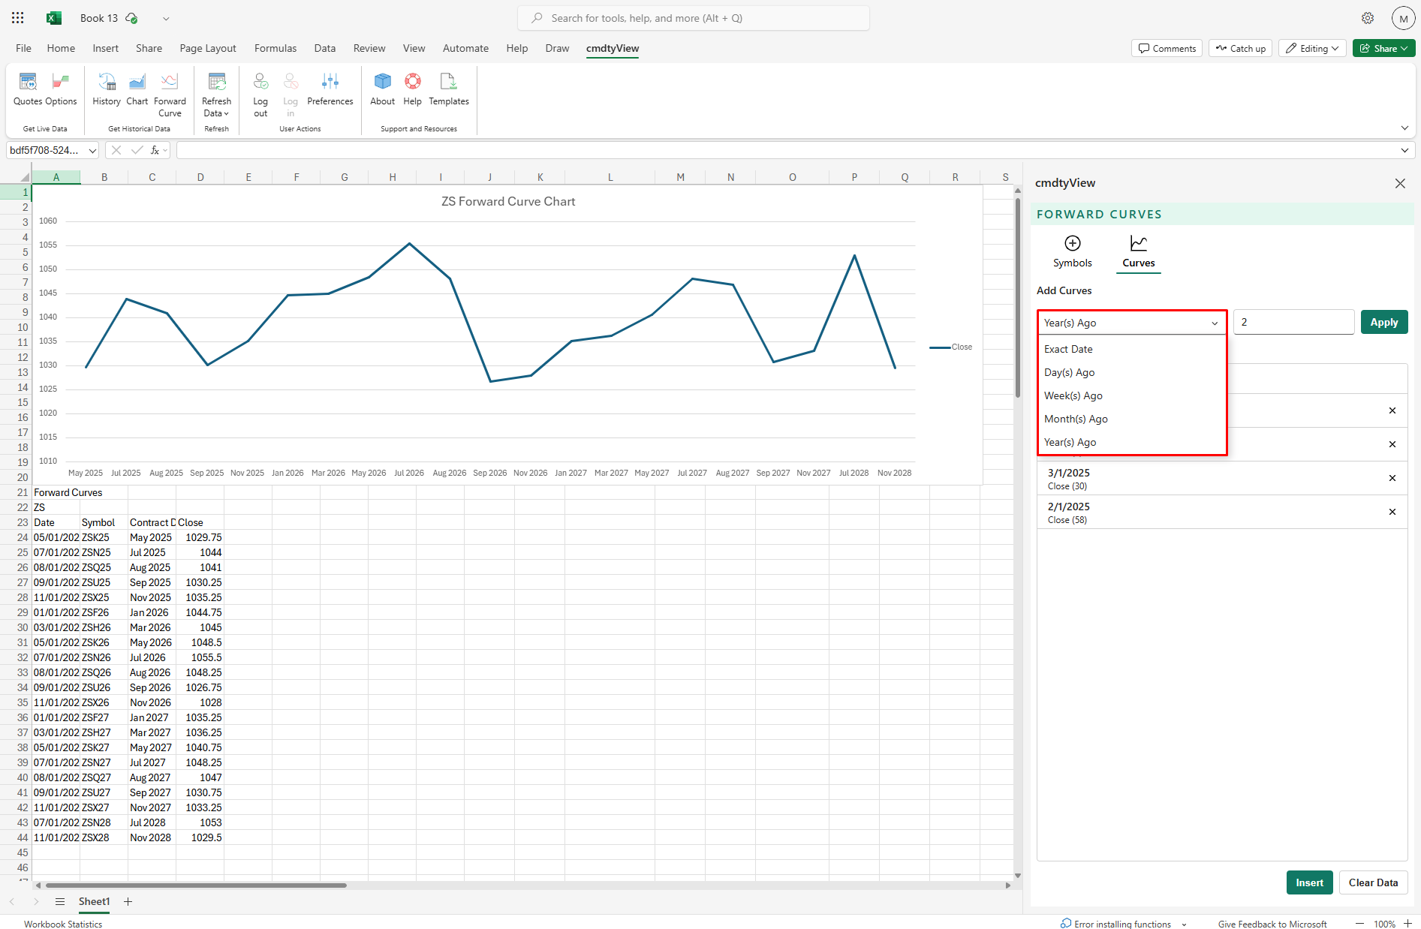1421x929 pixels.
Task: Click the Workbook Statistics status entry
Action: (63, 924)
